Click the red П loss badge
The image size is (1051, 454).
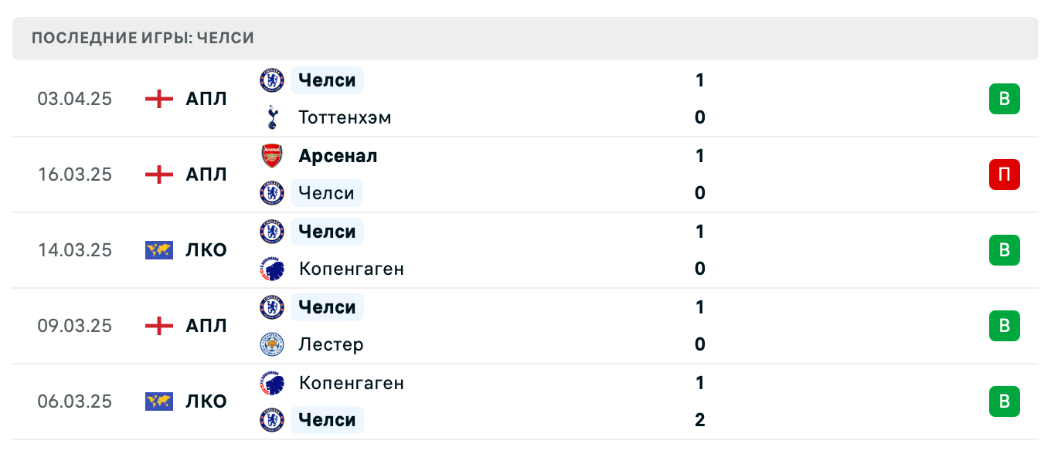tap(1004, 174)
